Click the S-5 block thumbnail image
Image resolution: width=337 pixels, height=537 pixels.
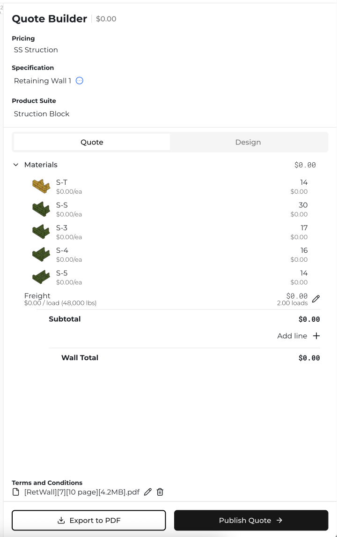pos(41,277)
